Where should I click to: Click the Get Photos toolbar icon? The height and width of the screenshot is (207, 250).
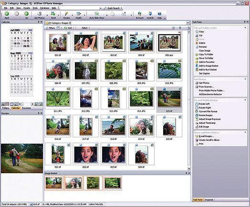[40, 14]
